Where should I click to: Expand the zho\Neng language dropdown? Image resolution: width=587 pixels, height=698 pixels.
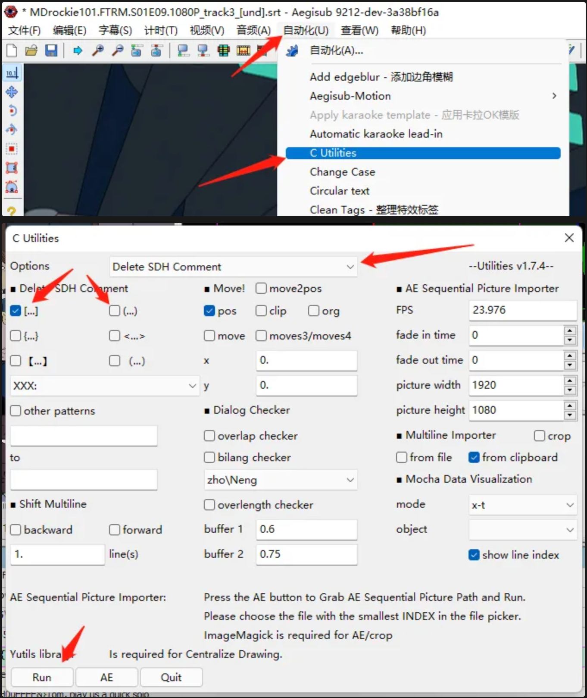click(x=281, y=480)
